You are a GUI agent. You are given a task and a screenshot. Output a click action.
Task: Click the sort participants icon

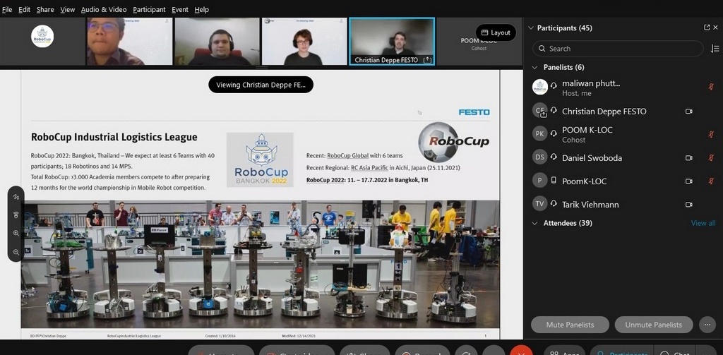click(715, 49)
